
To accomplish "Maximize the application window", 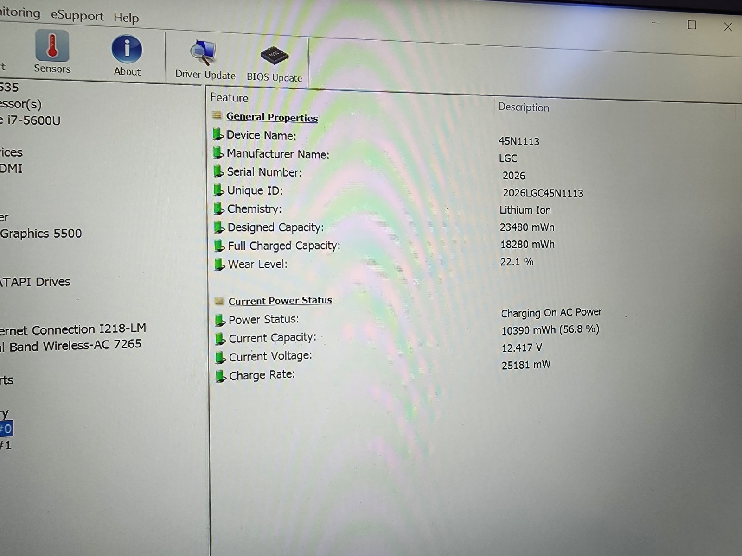I will pos(691,25).
